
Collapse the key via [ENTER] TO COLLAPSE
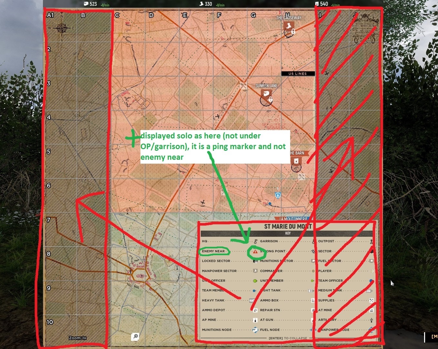coord(288,338)
